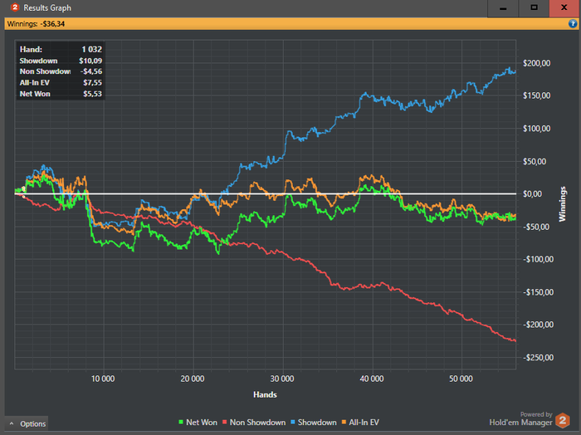Maximize the Results Graph window
The width and height of the screenshot is (581, 435).
(x=534, y=8)
